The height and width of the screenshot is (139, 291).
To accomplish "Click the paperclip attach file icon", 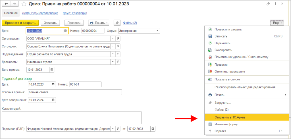I will click(117, 23).
